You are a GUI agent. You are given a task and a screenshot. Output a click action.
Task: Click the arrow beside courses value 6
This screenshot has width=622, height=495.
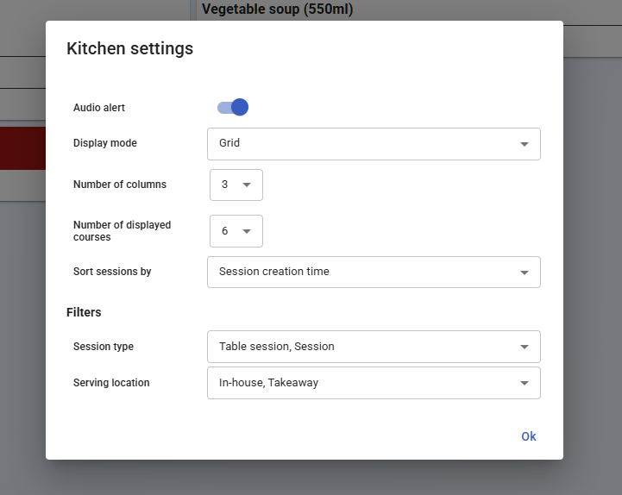pos(247,231)
